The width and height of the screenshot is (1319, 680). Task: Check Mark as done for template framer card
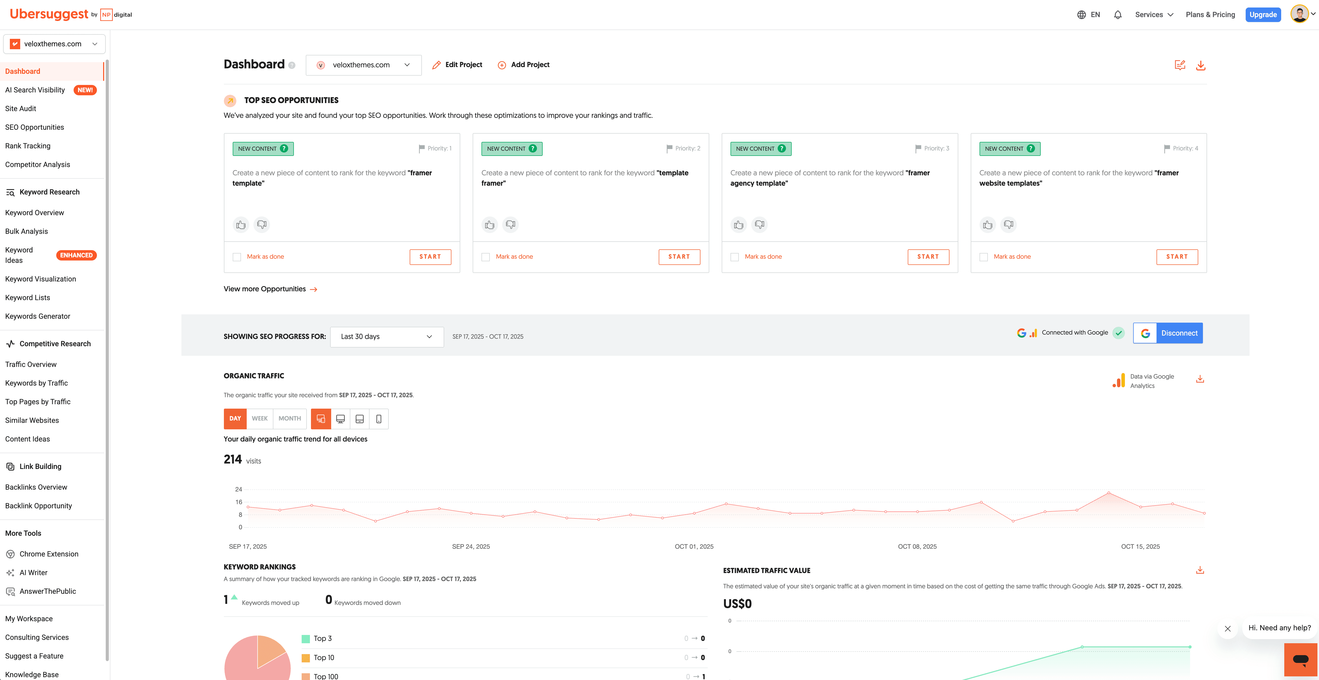(x=485, y=257)
